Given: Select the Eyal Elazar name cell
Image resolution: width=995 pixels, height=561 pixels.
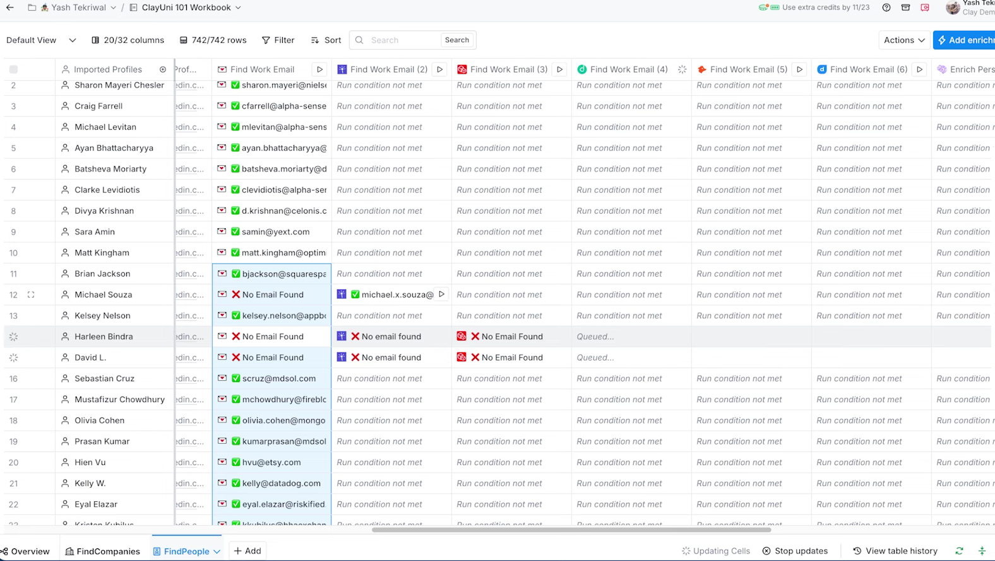Looking at the screenshot, I should tap(114, 504).
